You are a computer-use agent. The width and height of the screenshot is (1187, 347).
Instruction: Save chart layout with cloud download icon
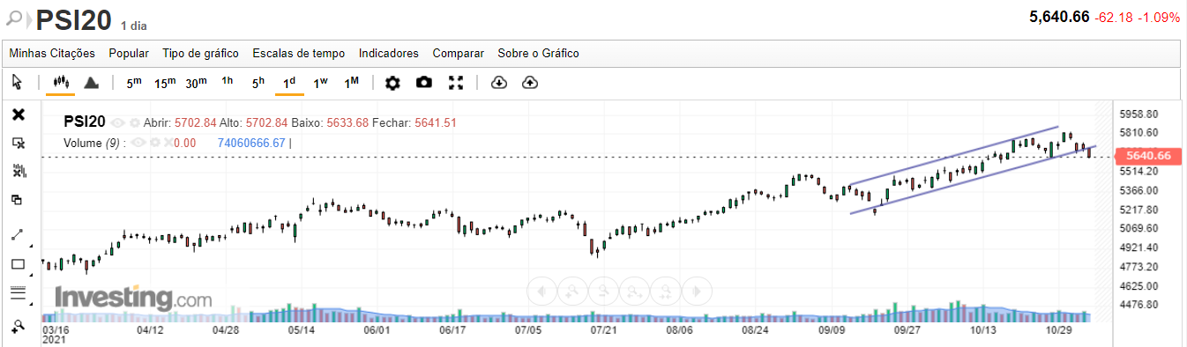pyautogui.click(x=498, y=82)
